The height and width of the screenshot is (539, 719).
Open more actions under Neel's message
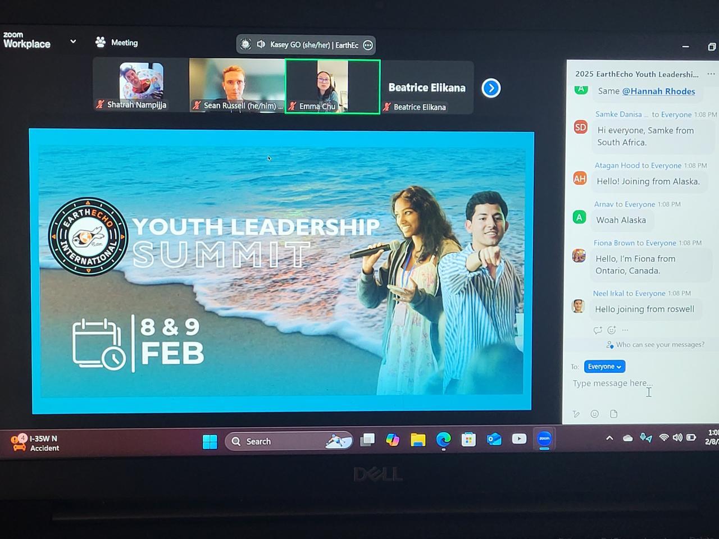pos(625,330)
